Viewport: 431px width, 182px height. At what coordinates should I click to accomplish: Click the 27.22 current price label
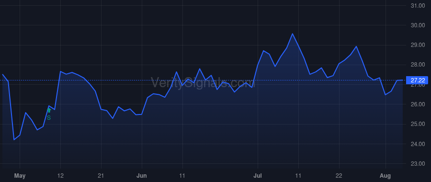pos(417,80)
